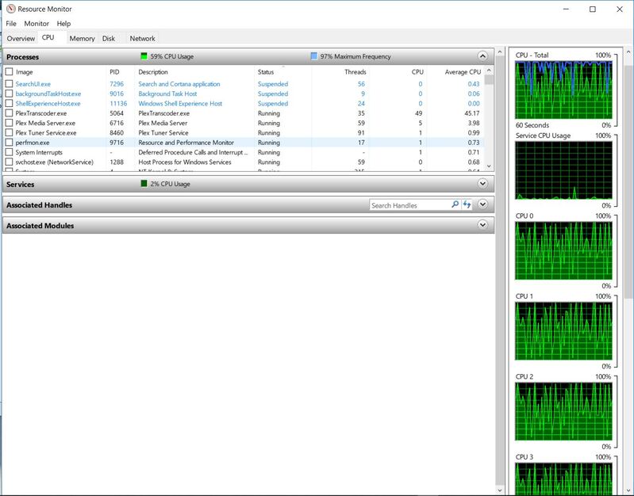634x496 pixels.
Task: Sort by the Status column header
Action: click(266, 72)
